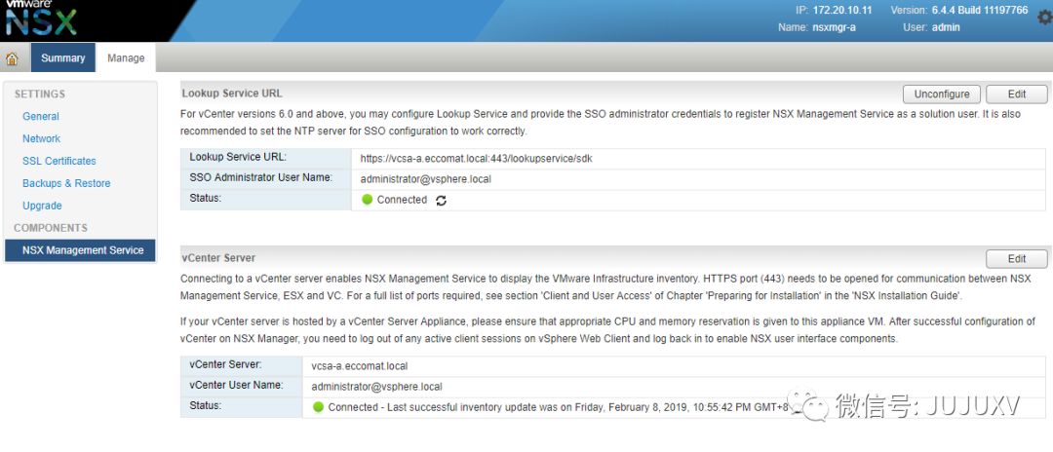Edit the vCenter Server configuration
Viewport: 1053px width, 452px height.
point(1017,259)
